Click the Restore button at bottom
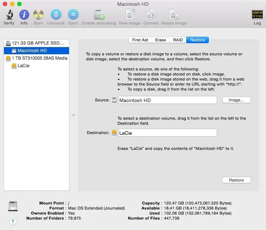 coord(236,180)
